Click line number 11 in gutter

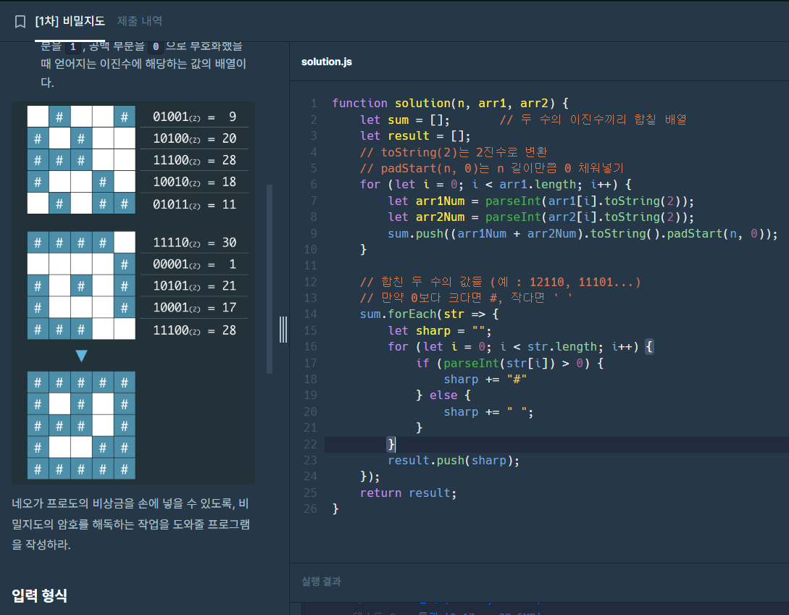[x=311, y=266]
